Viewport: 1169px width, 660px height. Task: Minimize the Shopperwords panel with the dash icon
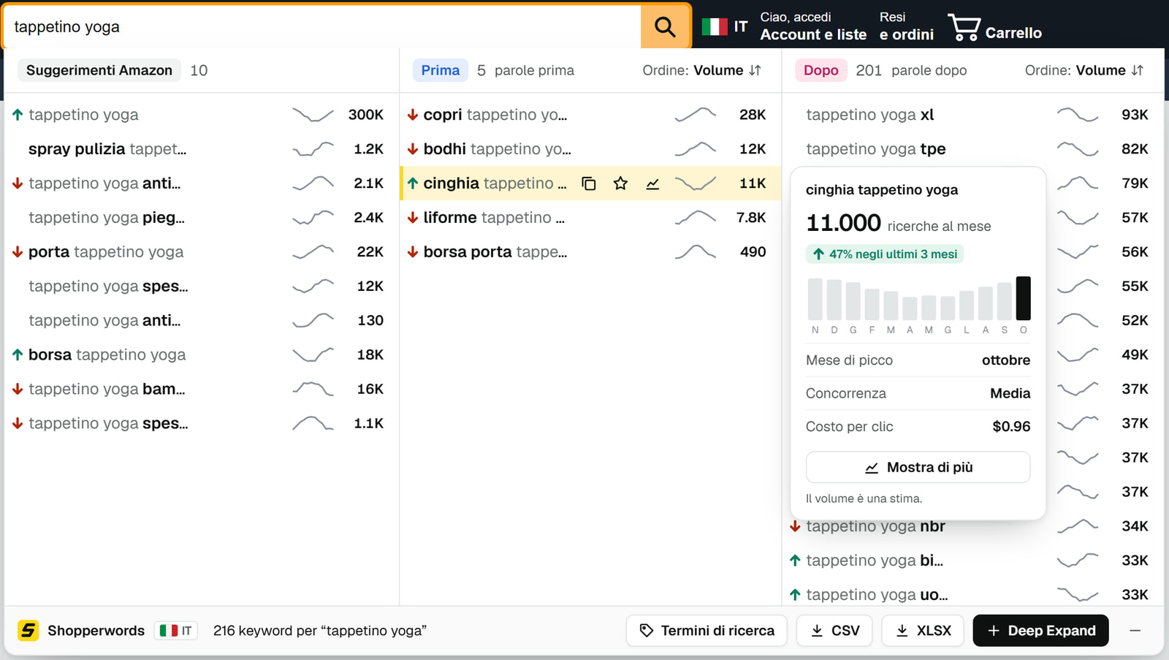[1135, 630]
